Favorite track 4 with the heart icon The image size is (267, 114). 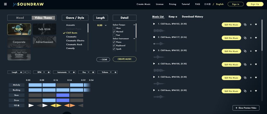coord(256,65)
